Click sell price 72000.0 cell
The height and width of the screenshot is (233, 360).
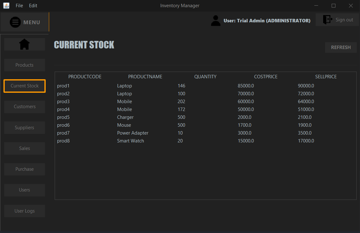click(326, 94)
